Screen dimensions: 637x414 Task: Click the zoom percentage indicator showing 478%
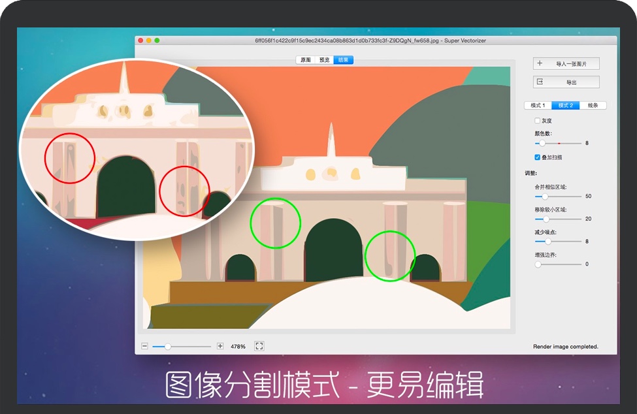237,347
